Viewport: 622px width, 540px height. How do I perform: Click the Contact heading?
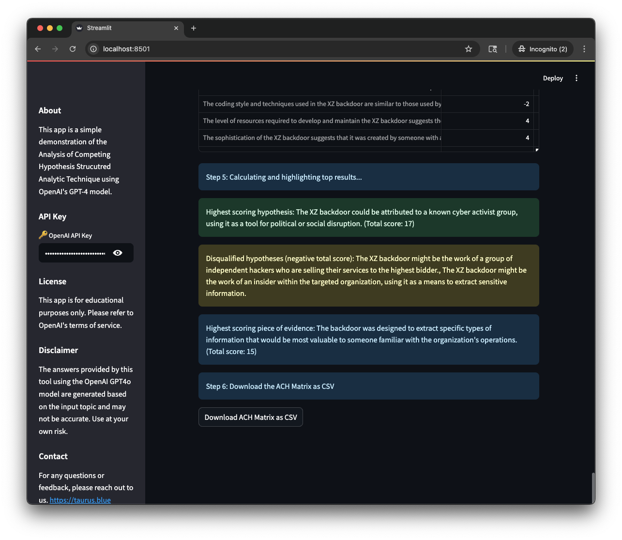(x=53, y=456)
